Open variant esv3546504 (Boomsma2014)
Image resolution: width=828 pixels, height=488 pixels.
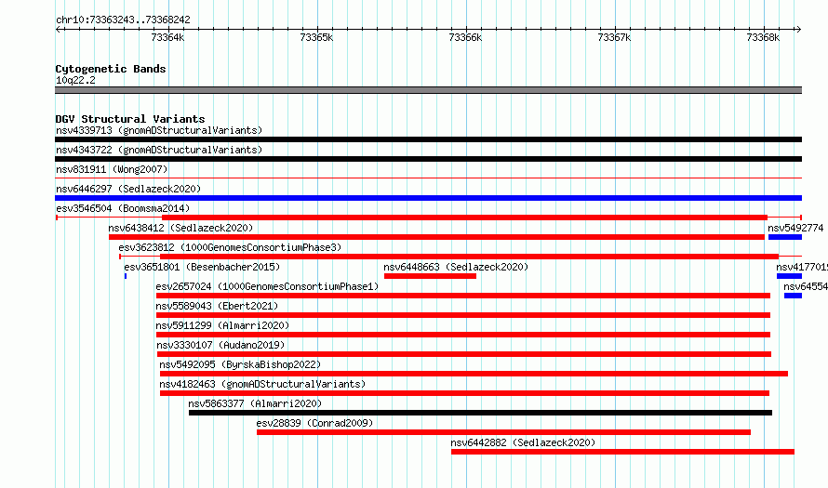(x=123, y=208)
